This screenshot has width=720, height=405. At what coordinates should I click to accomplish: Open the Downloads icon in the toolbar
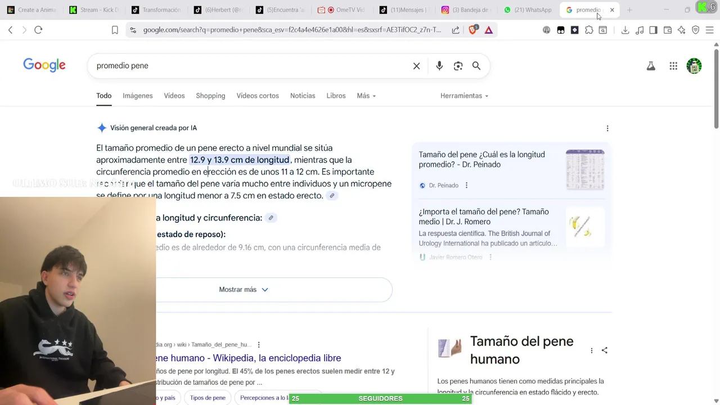625,30
